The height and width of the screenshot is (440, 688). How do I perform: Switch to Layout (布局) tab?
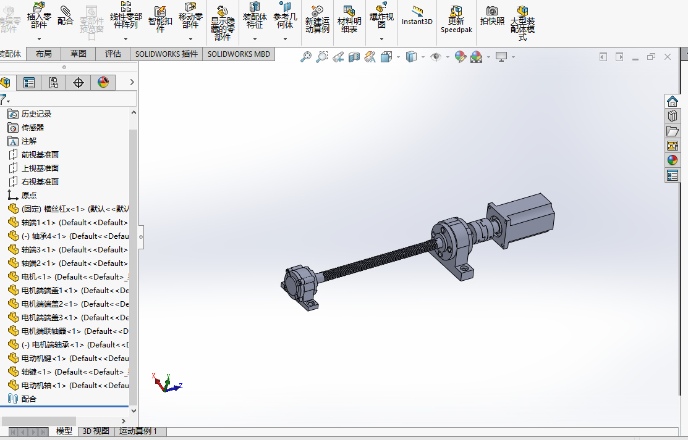tap(43, 54)
